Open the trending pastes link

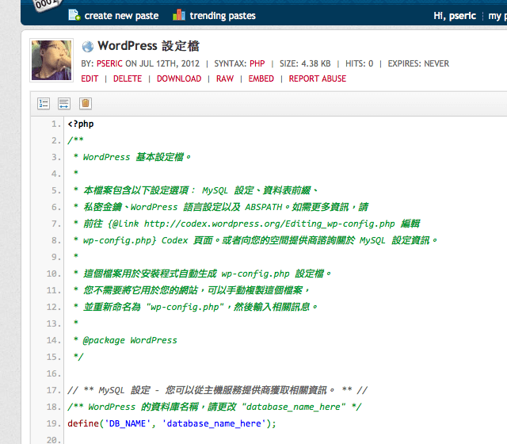(223, 16)
